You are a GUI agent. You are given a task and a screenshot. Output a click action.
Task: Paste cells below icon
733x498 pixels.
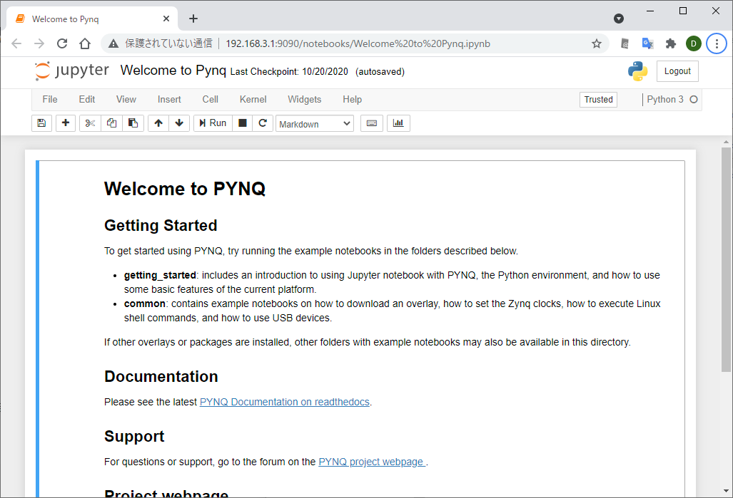pyautogui.click(x=133, y=123)
